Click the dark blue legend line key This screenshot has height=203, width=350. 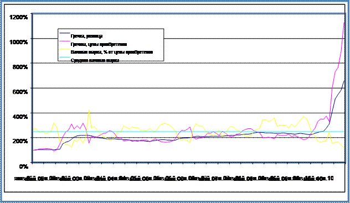pos(65,33)
